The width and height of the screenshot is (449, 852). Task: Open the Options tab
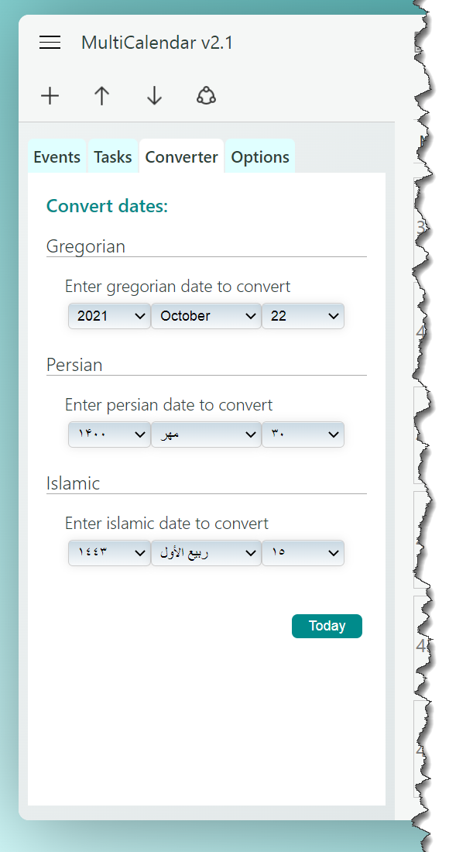pyautogui.click(x=260, y=156)
